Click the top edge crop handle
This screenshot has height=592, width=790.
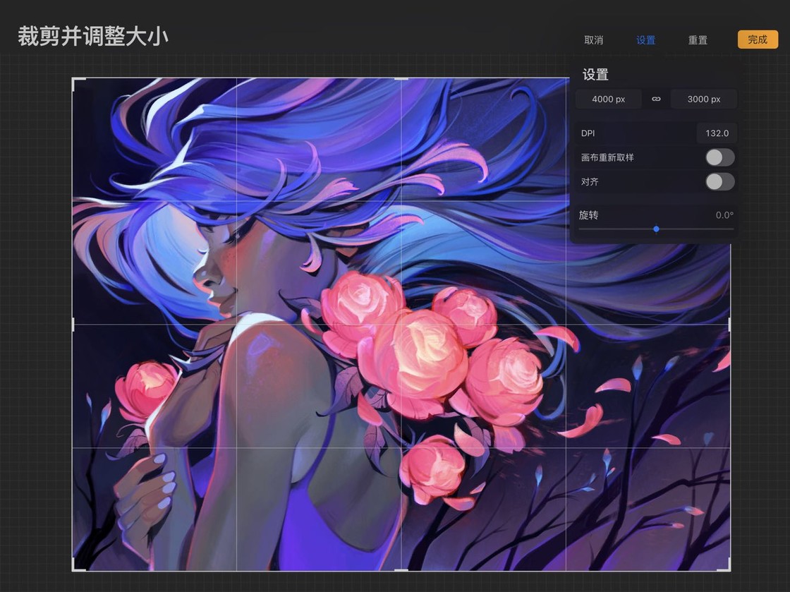pos(401,78)
